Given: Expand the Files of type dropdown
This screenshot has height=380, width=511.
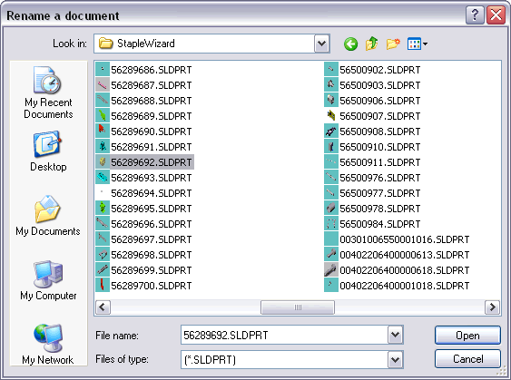Looking at the screenshot, I should (x=396, y=359).
